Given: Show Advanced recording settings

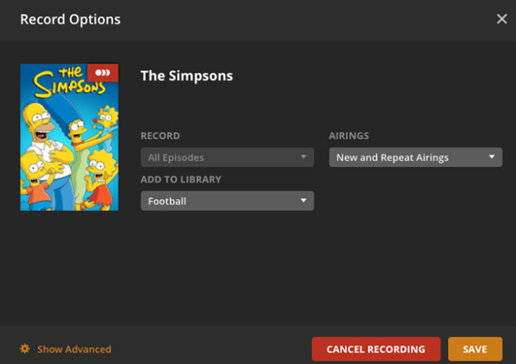Looking at the screenshot, I should click(74, 349).
